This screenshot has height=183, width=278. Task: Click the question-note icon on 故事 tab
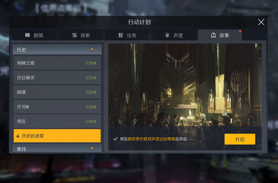[213, 35]
